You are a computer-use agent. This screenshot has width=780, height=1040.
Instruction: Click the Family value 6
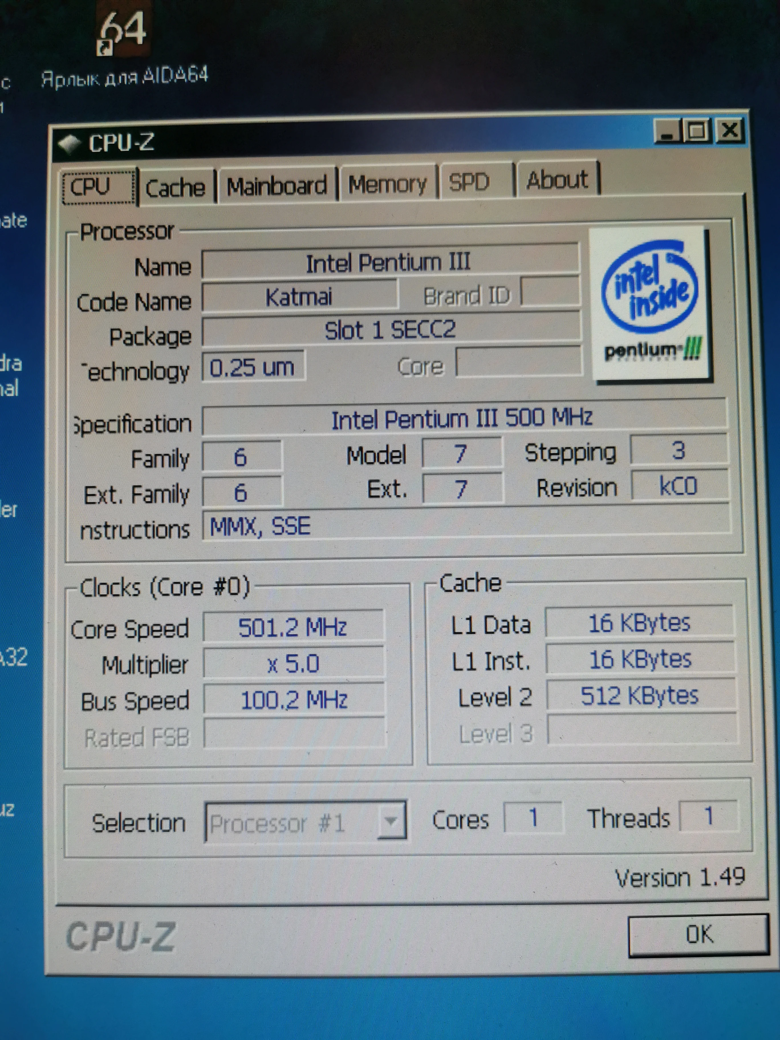point(242,456)
